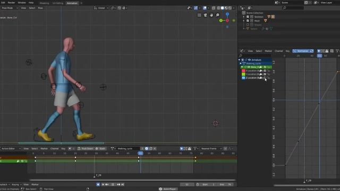Image resolution: width=340 pixels, height=191 pixels.
Task: Jump to the first frame
Action: [x=103, y=185]
